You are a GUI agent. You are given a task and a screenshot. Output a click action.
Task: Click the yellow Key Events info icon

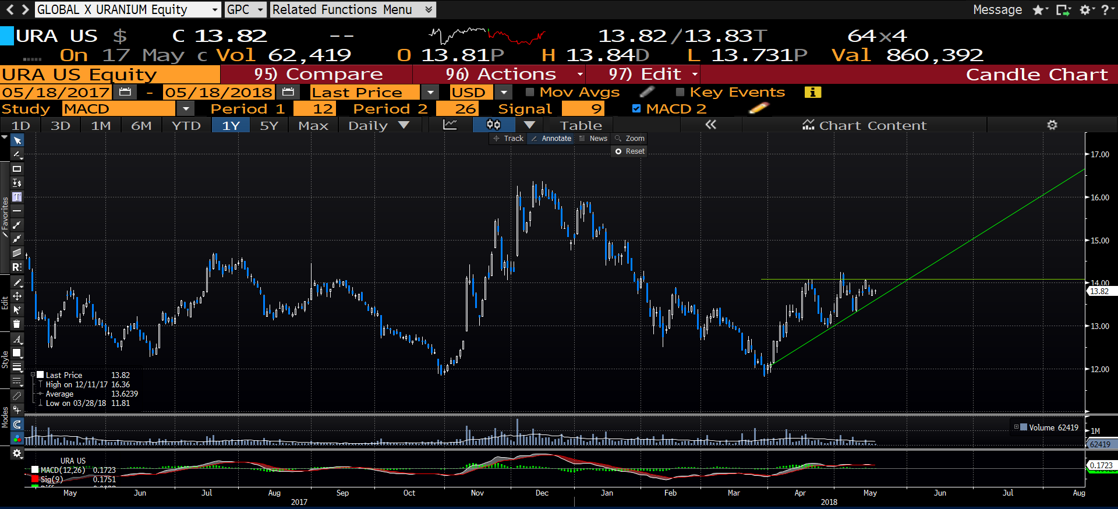click(812, 92)
